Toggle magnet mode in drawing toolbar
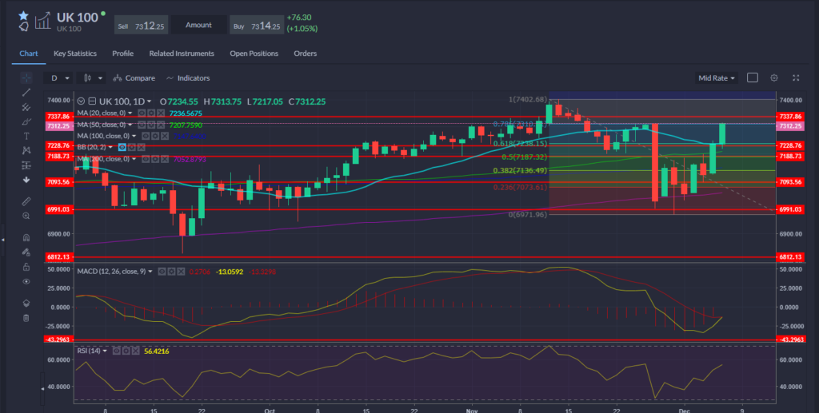Viewport: 819px width, 413px height. (26, 237)
